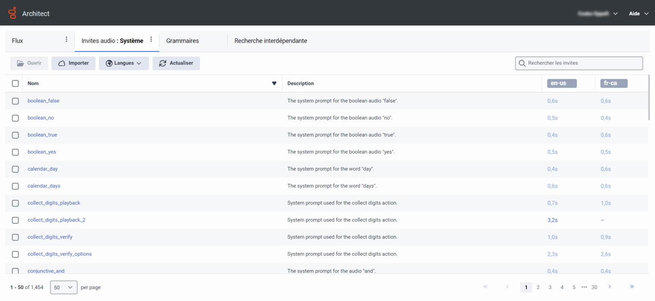Check the checkbox for boolean_no

(x=15, y=118)
